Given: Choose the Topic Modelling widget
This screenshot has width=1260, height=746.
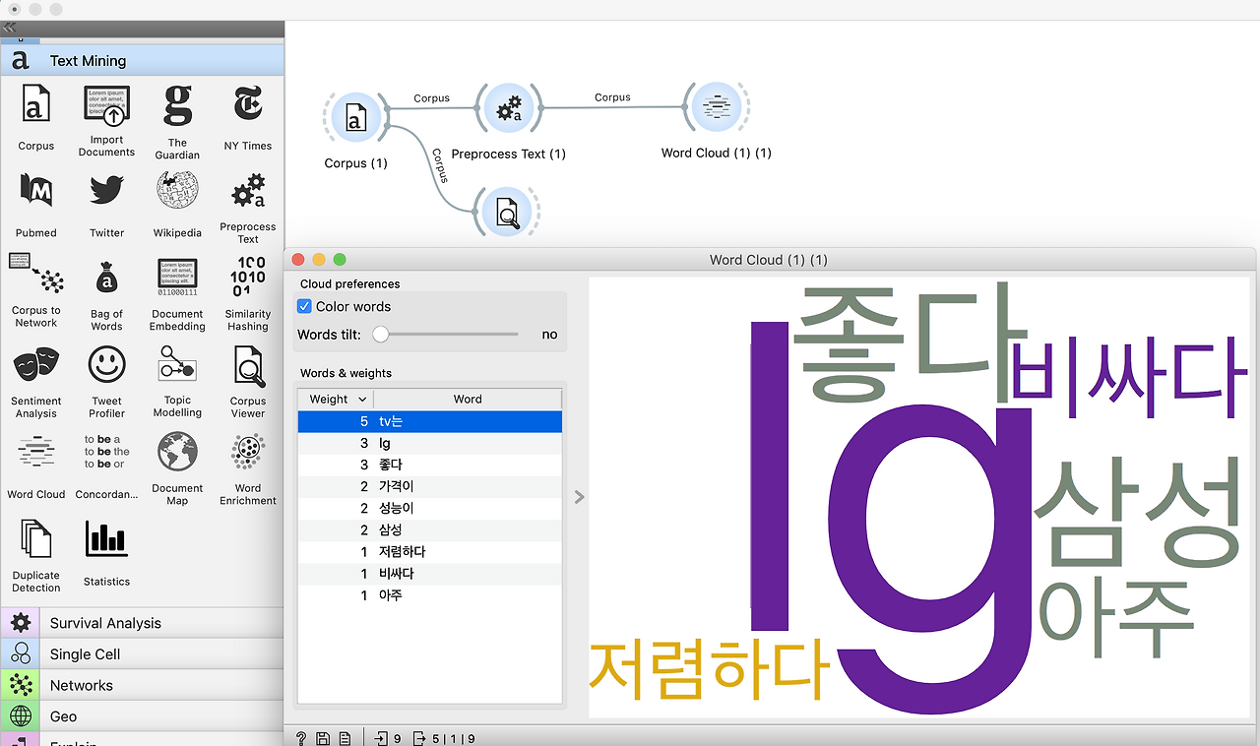Looking at the screenshot, I should (177, 382).
